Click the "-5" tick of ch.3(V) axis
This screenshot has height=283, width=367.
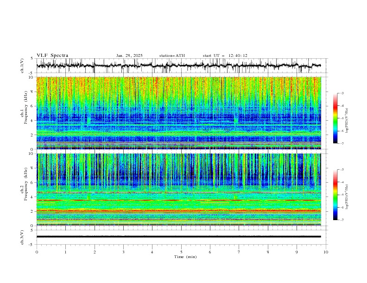click(x=31, y=245)
